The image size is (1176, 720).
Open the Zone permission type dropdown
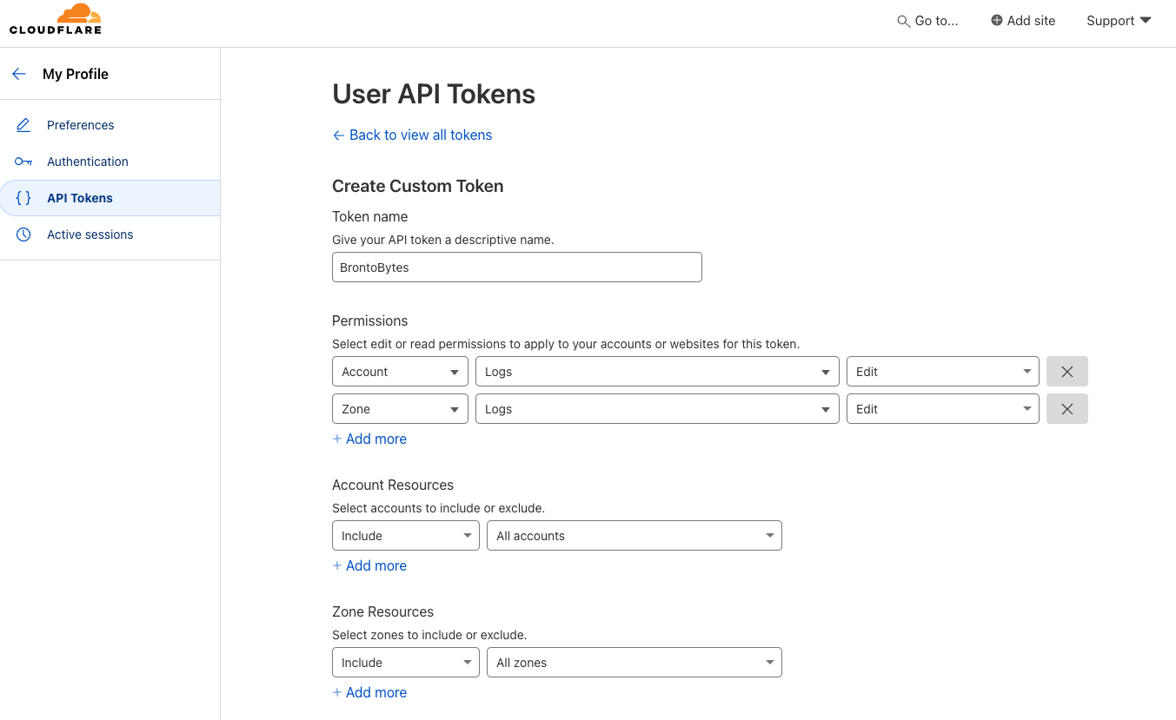pos(400,409)
